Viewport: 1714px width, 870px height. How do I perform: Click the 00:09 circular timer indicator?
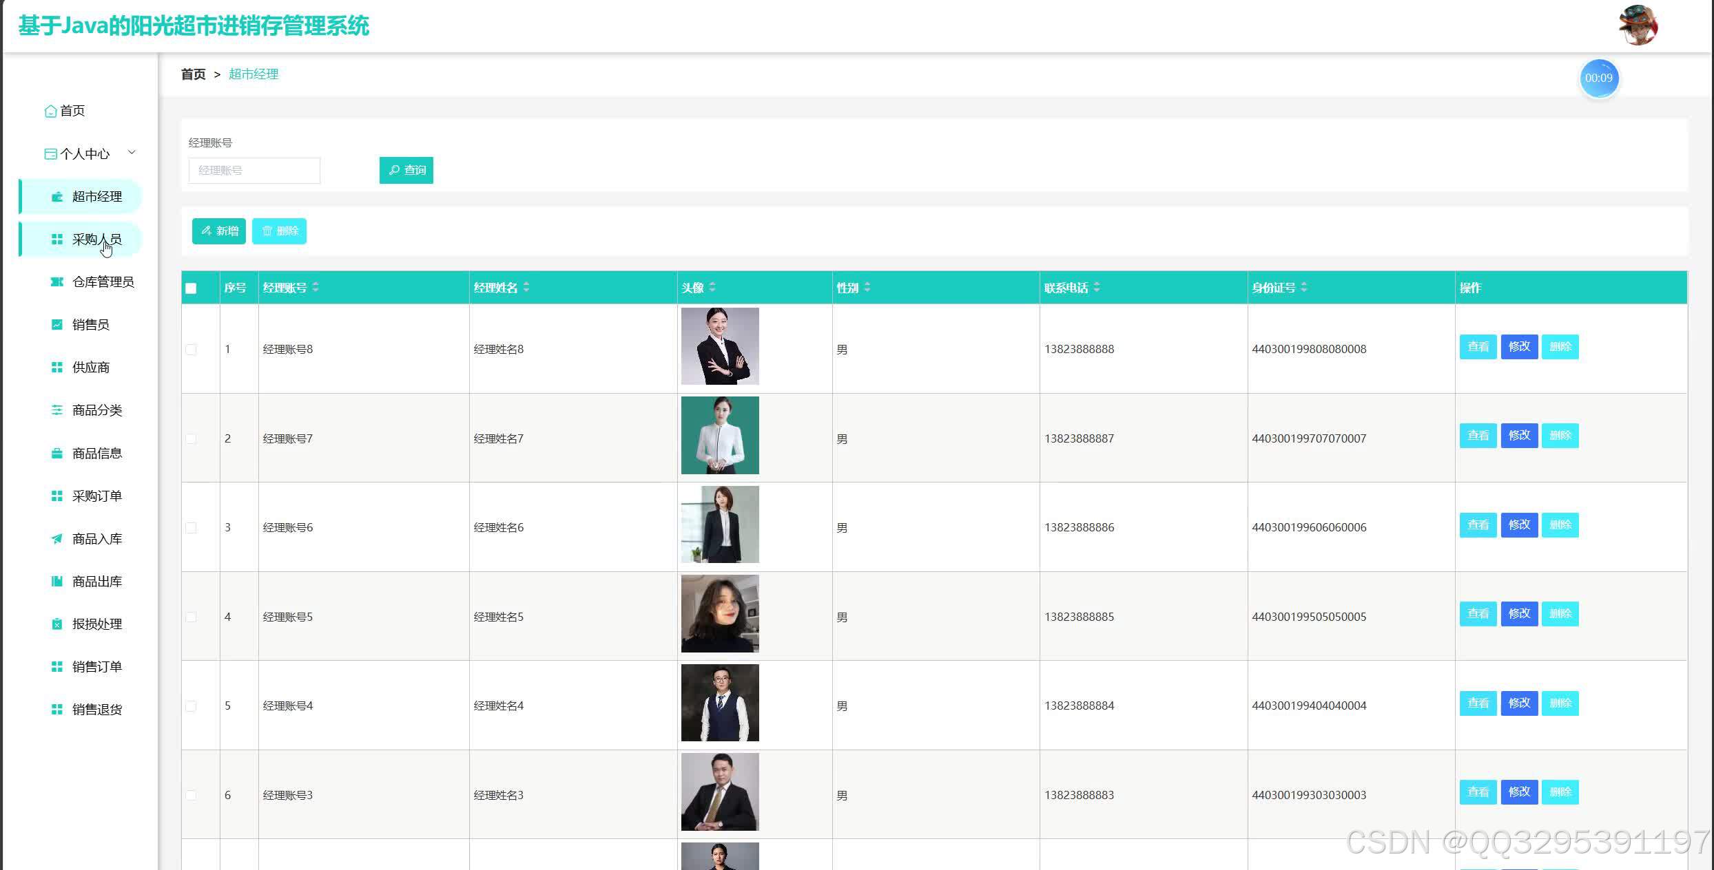coord(1598,78)
